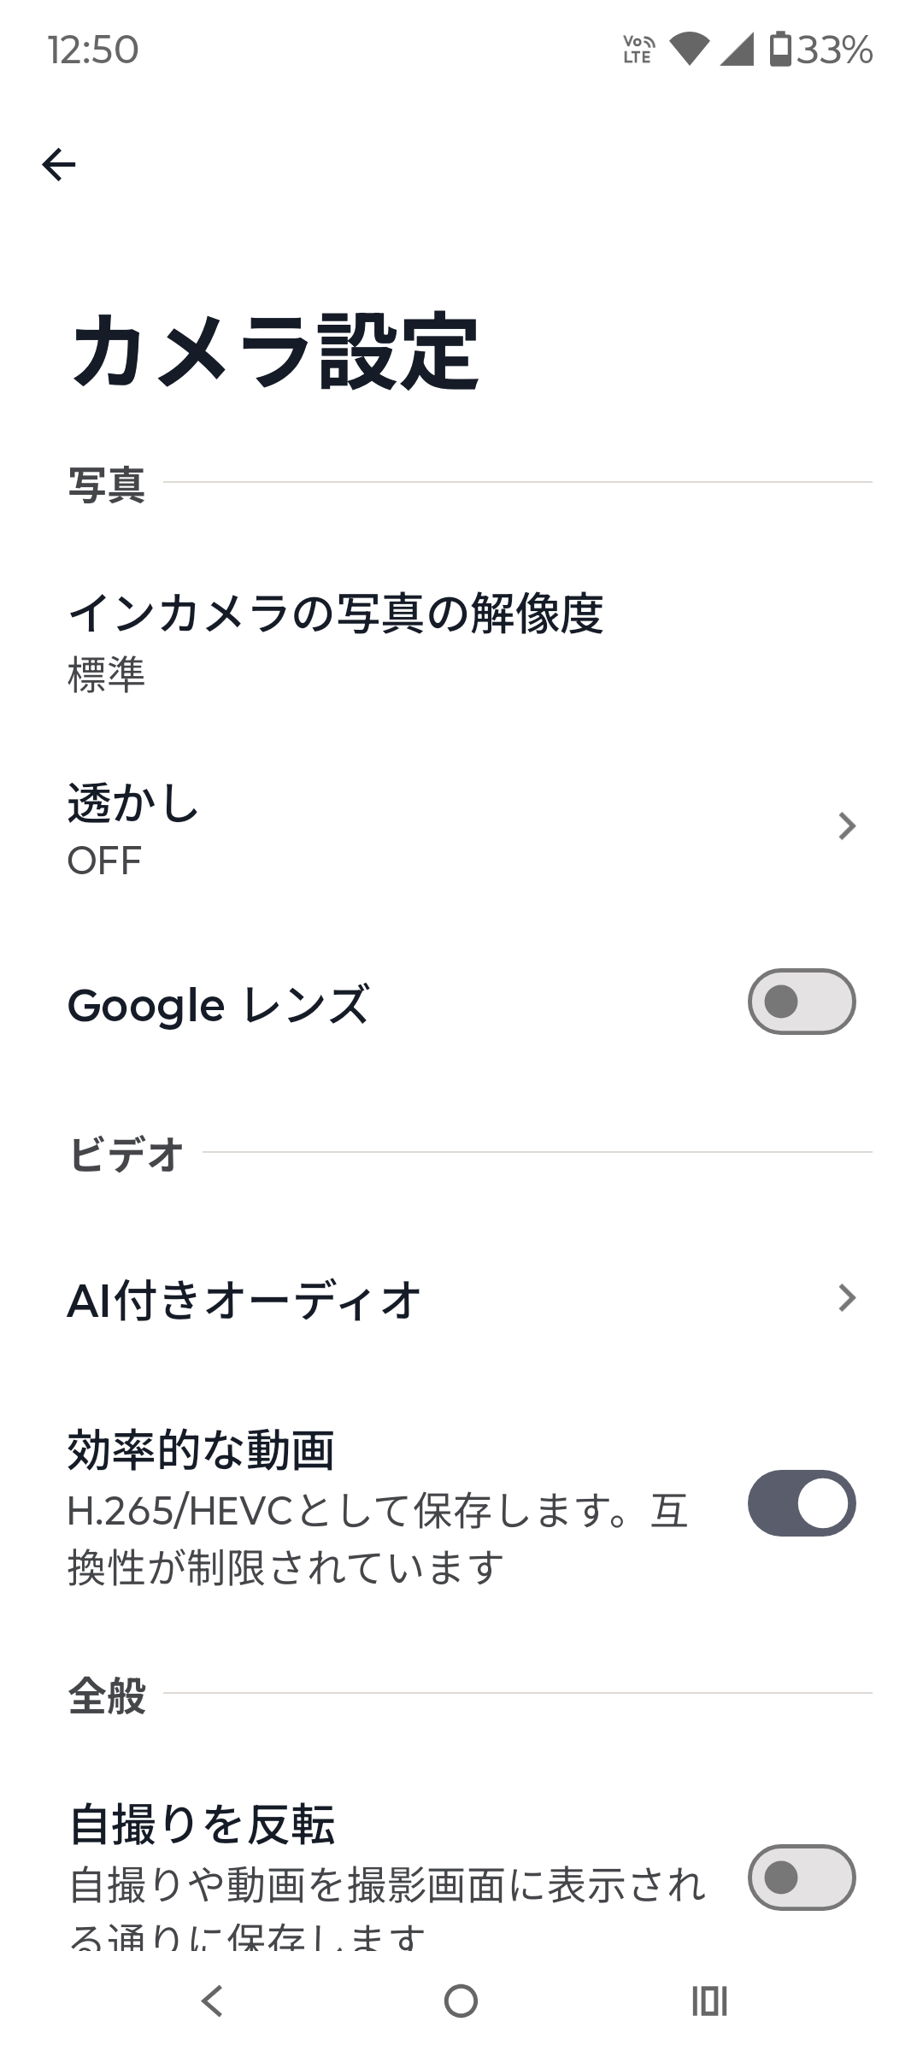Expand 透かし settings via chevron arrow
923x2051 pixels.
point(846,826)
